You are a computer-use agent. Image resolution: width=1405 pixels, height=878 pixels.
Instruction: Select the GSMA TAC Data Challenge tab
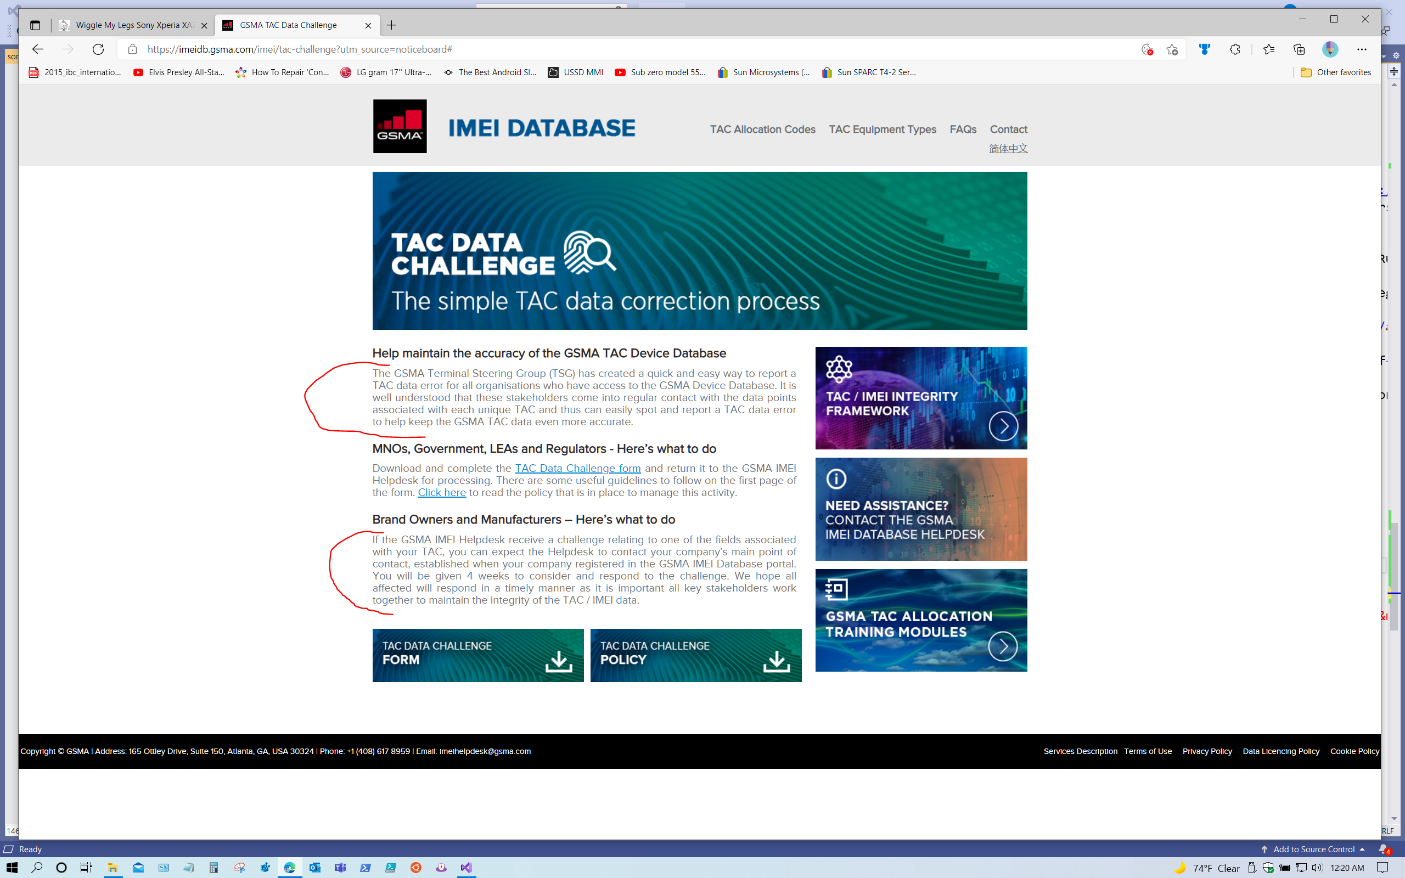tap(297, 25)
